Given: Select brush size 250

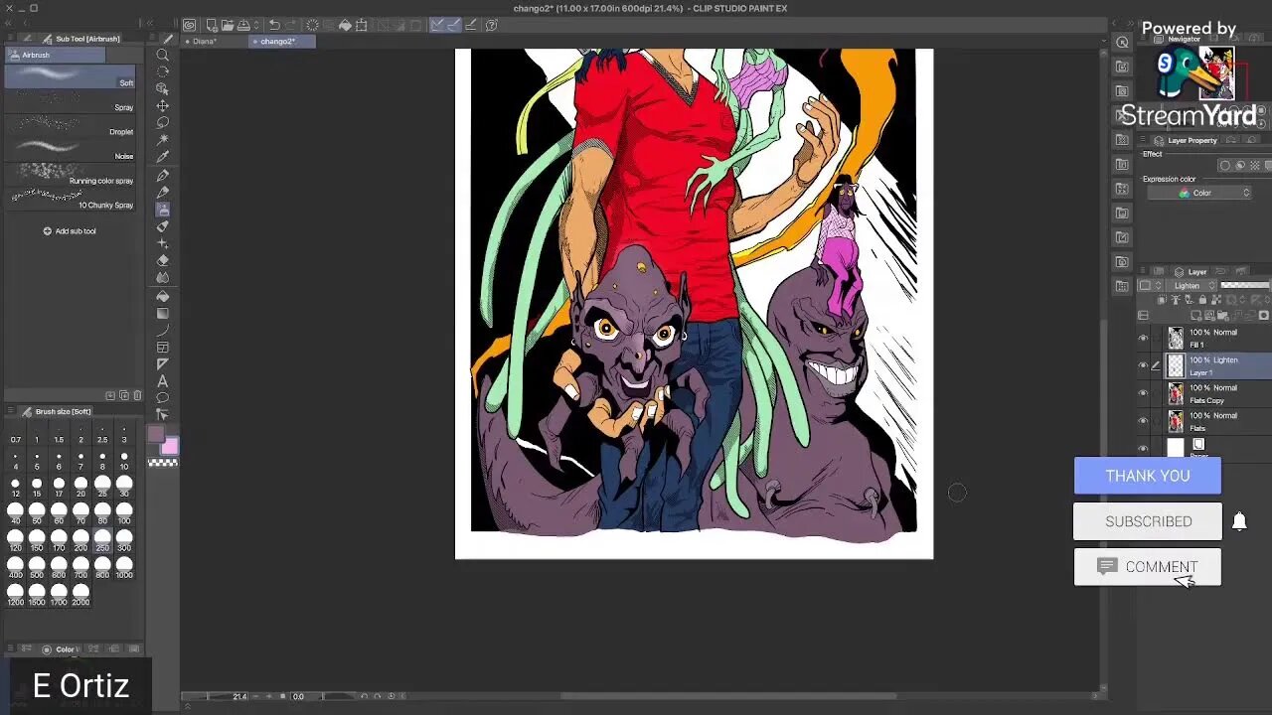Looking at the screenshot, I should (102, 538).
